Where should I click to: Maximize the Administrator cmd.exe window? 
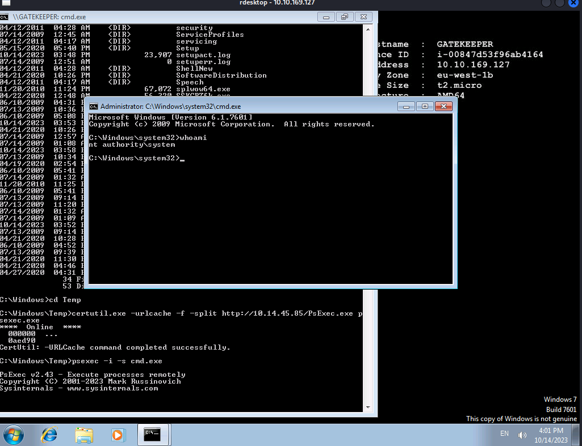pos(425,107)
